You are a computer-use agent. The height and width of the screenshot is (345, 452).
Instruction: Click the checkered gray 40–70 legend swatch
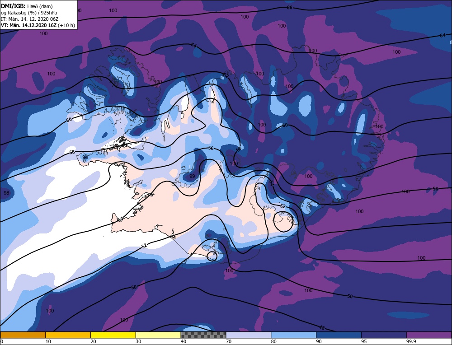pyautogui.click(x=203, y=335)
